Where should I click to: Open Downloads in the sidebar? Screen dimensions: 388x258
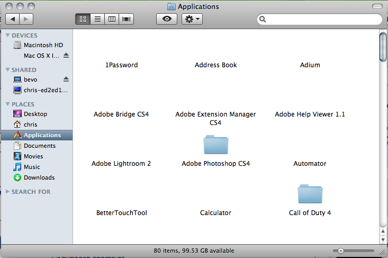coord(37,178)
